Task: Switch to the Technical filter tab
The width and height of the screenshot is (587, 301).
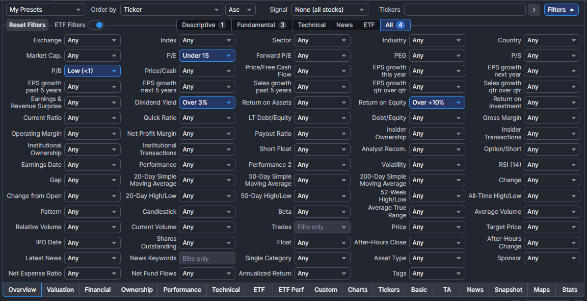Action: click(x=311, y=25)
